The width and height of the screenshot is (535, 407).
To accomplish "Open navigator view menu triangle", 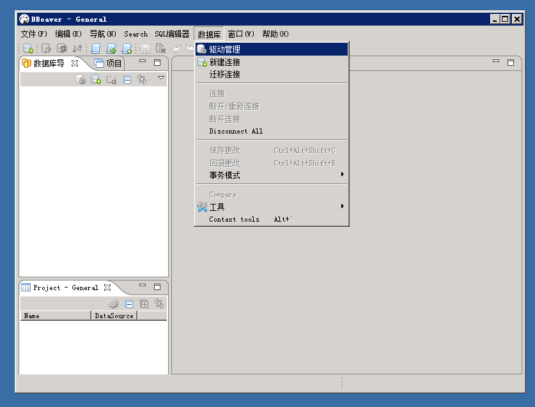I will click(161, 78).
